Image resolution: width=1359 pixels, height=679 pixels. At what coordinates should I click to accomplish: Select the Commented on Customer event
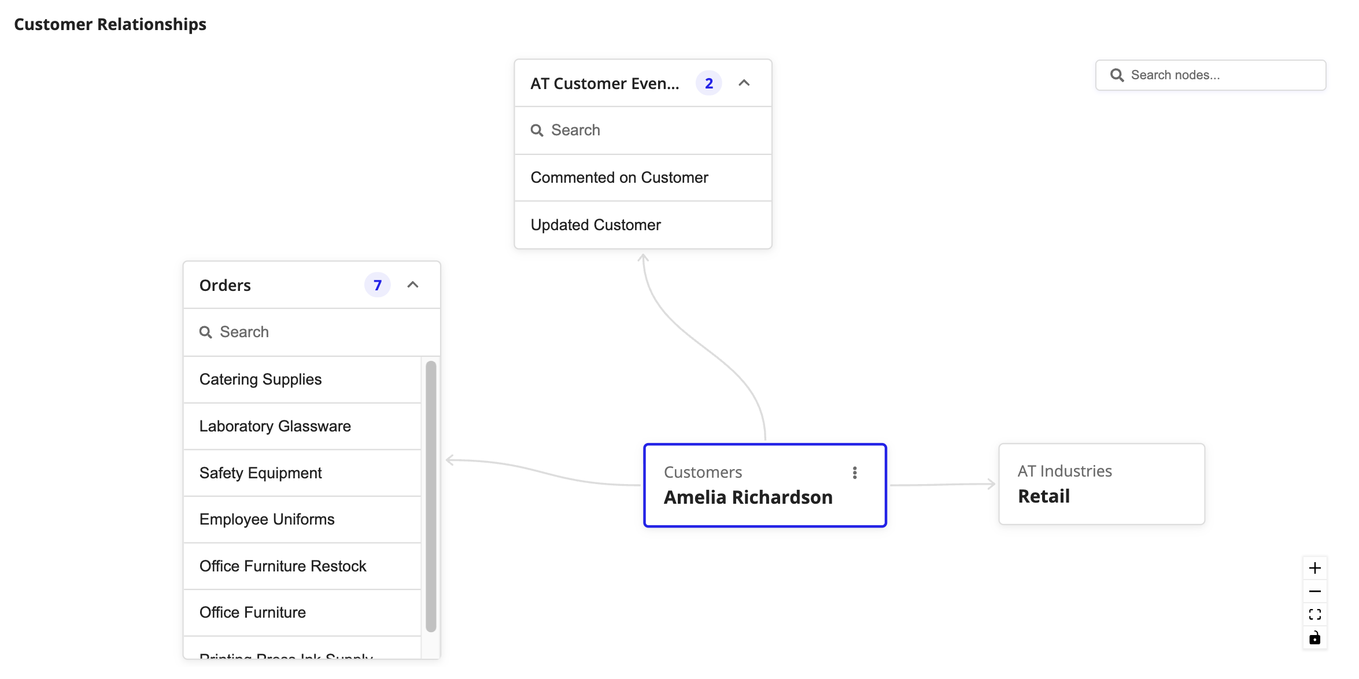[643, 178]
